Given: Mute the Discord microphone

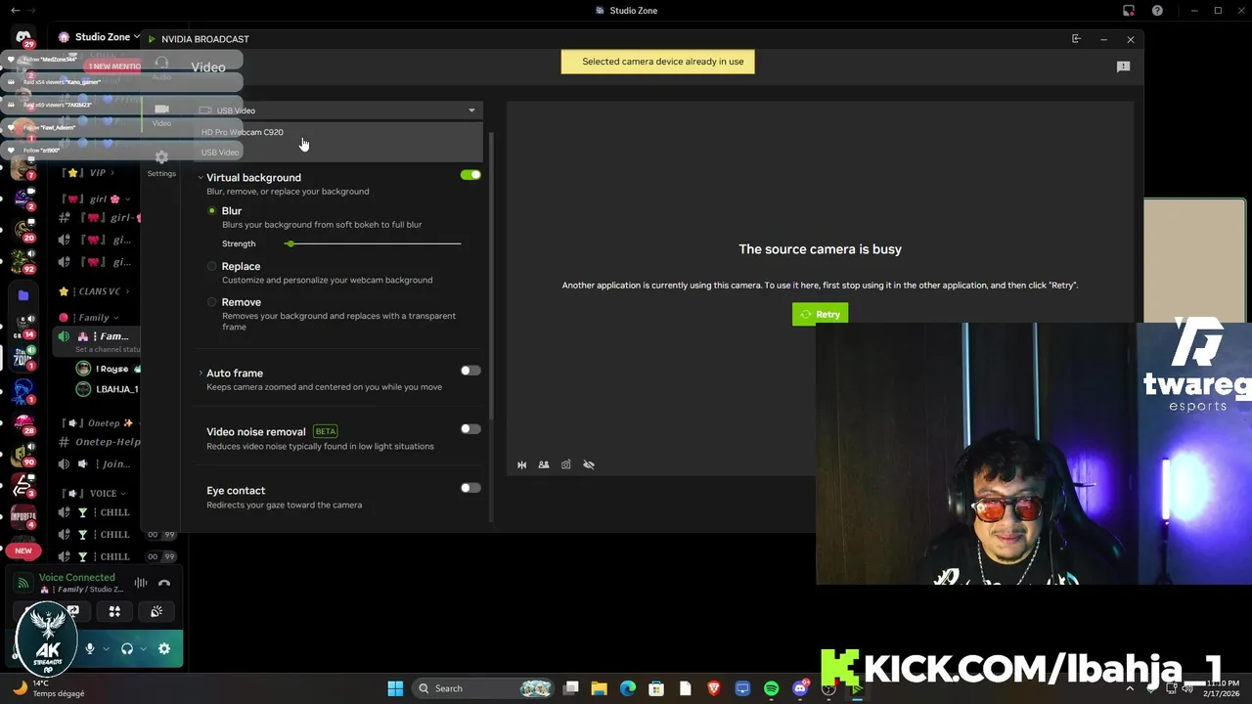Looking at the screenshot, I should 90,648.
